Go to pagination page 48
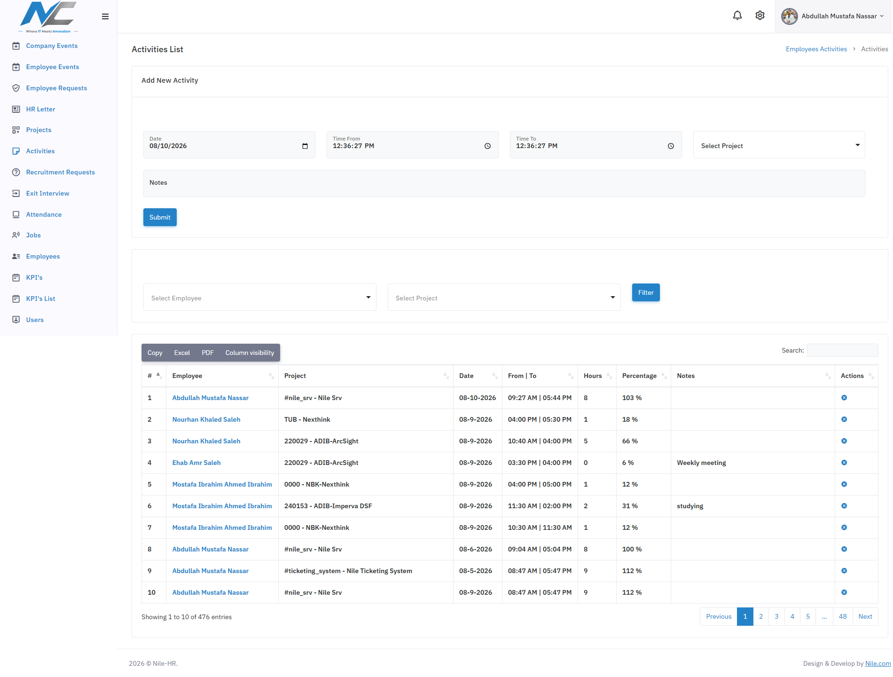 pos(843,616)
